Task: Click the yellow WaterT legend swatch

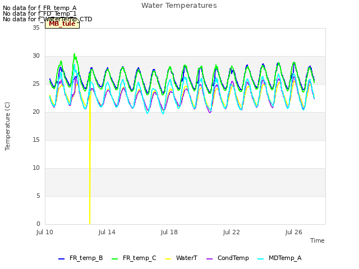Action: coord(168,259)
